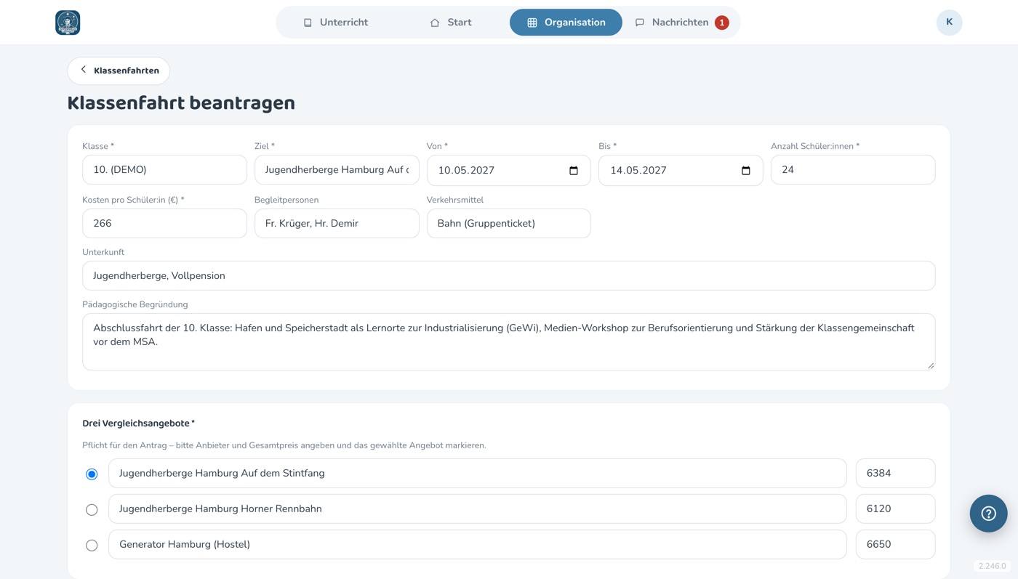The width and height of the screenshot is (1018, 579).
Task: Open the user avatar menu K
Action: click(949, 23)
